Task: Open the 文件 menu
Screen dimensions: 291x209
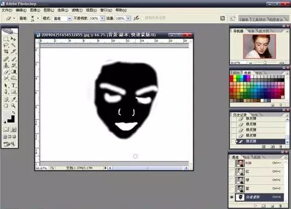Action: 7,10
